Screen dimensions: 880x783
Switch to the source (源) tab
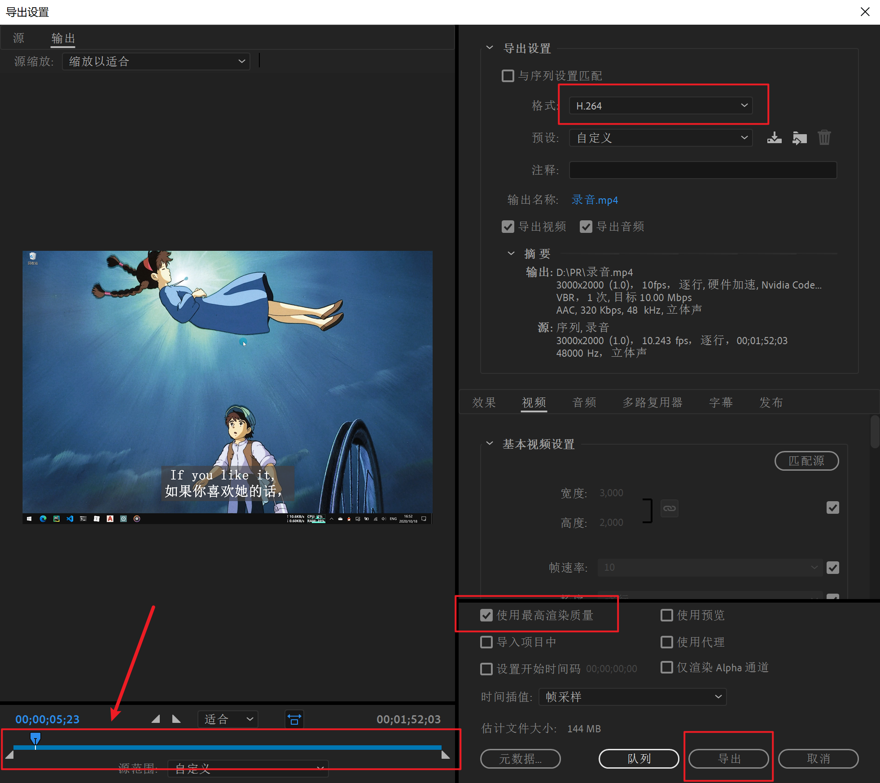click(x=19, y=38)
